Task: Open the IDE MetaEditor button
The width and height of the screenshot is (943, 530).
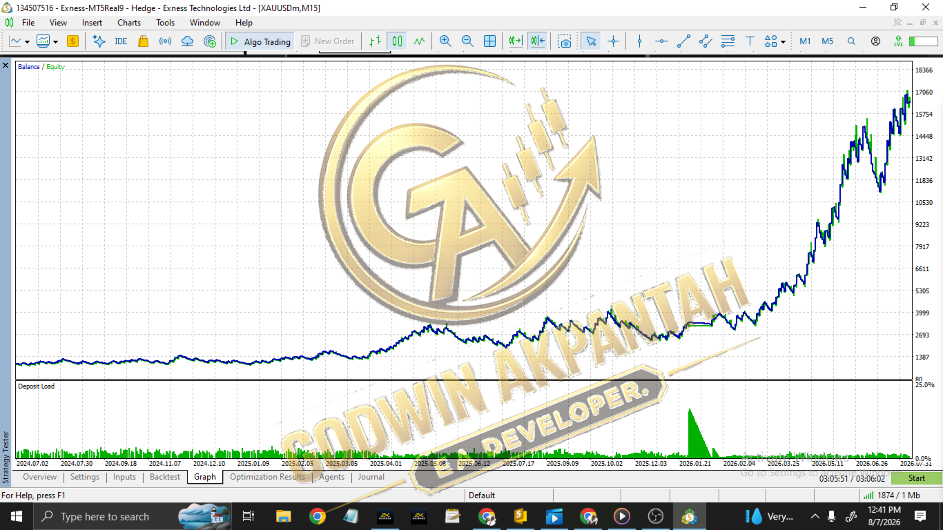Action: point(121,41)
